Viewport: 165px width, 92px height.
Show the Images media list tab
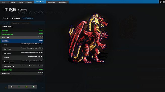coord(5,23)
